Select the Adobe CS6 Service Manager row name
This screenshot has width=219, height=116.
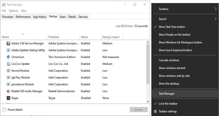28,43
